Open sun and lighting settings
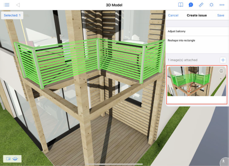 [211, 5]
